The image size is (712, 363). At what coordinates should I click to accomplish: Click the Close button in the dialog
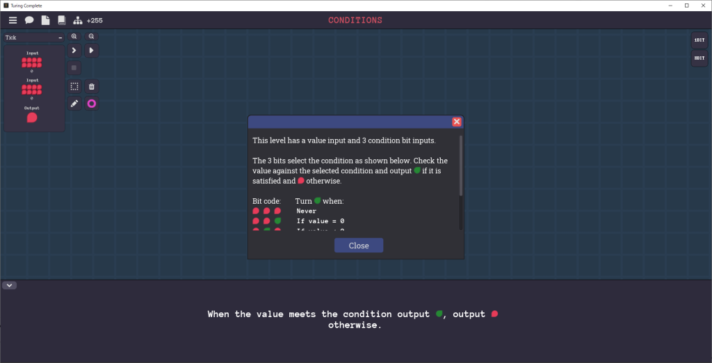coord(358,245)
